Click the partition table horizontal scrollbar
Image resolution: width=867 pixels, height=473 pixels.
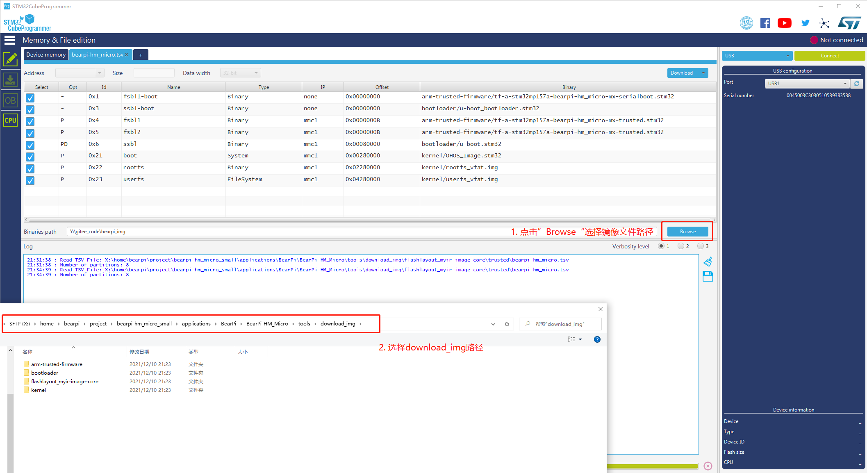coord(370,220)
